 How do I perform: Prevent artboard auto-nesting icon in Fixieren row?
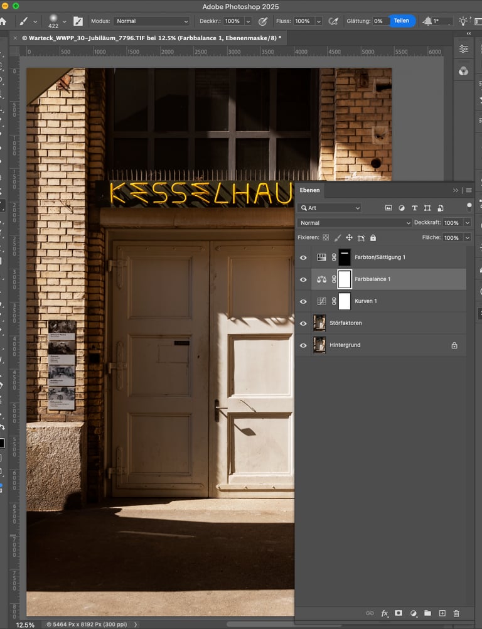tap(361, 237)
